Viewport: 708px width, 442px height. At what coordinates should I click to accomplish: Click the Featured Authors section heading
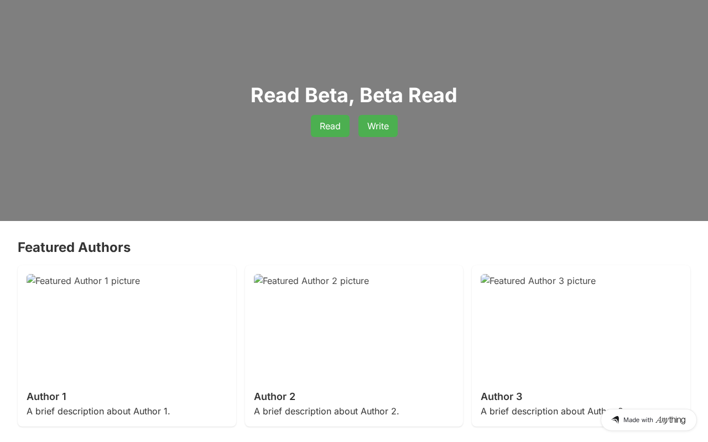pos(74,248)
